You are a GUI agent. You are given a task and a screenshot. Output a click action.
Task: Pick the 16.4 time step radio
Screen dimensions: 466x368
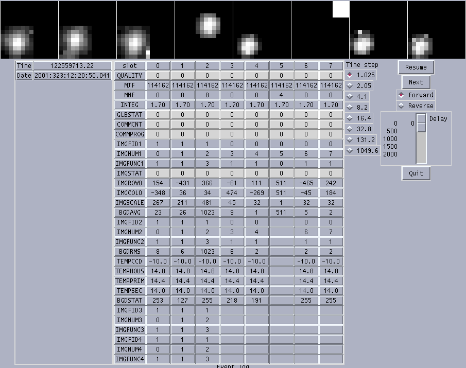coord(359,118)
